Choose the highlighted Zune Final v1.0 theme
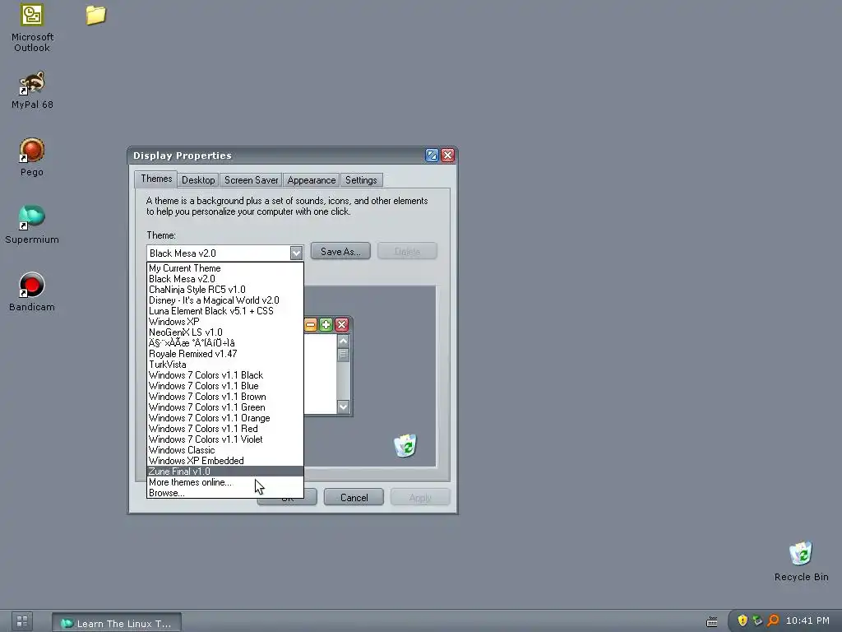842x632 pixels. point(225,472)
